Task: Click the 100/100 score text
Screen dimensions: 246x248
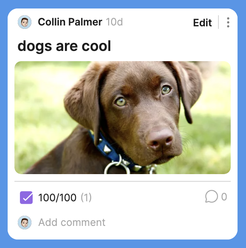Action: pyautogui.click(x=57, y=197)
